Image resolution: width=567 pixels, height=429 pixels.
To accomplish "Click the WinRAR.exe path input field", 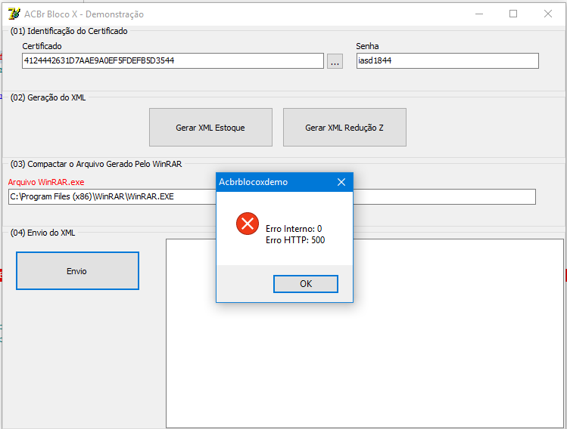I will pyautogui.click(x=272, y=196).
